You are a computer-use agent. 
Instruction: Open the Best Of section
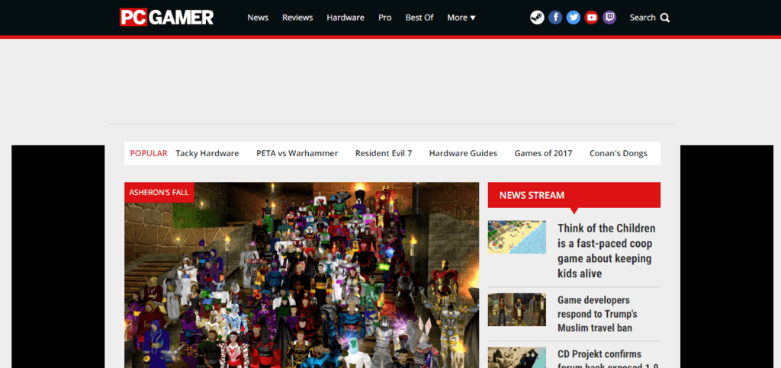click(419, 18)
